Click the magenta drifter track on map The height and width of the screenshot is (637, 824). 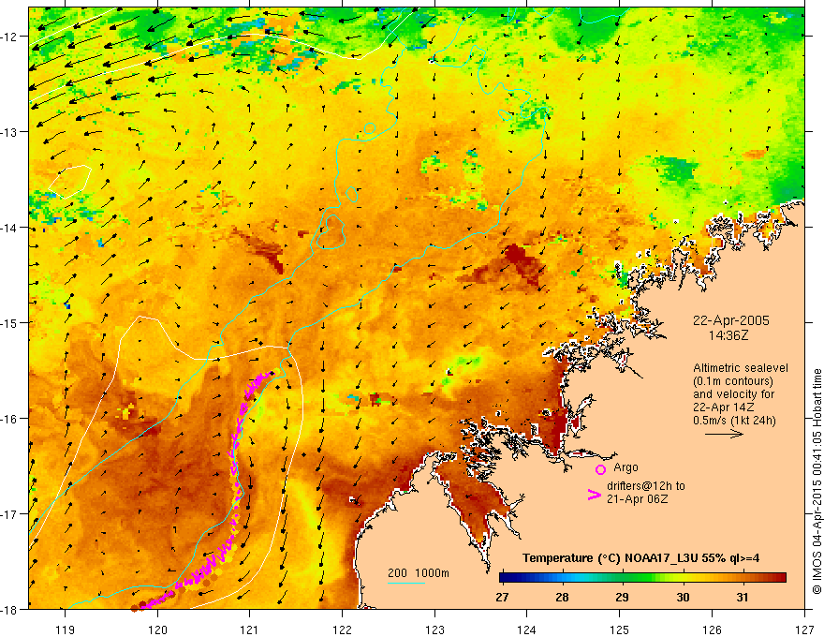235,463
